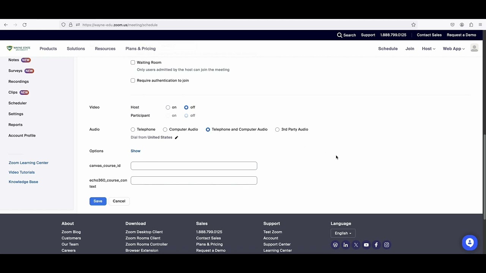Open the Pocket save icon
The image size is (486, 273).
tap(453, 25)
